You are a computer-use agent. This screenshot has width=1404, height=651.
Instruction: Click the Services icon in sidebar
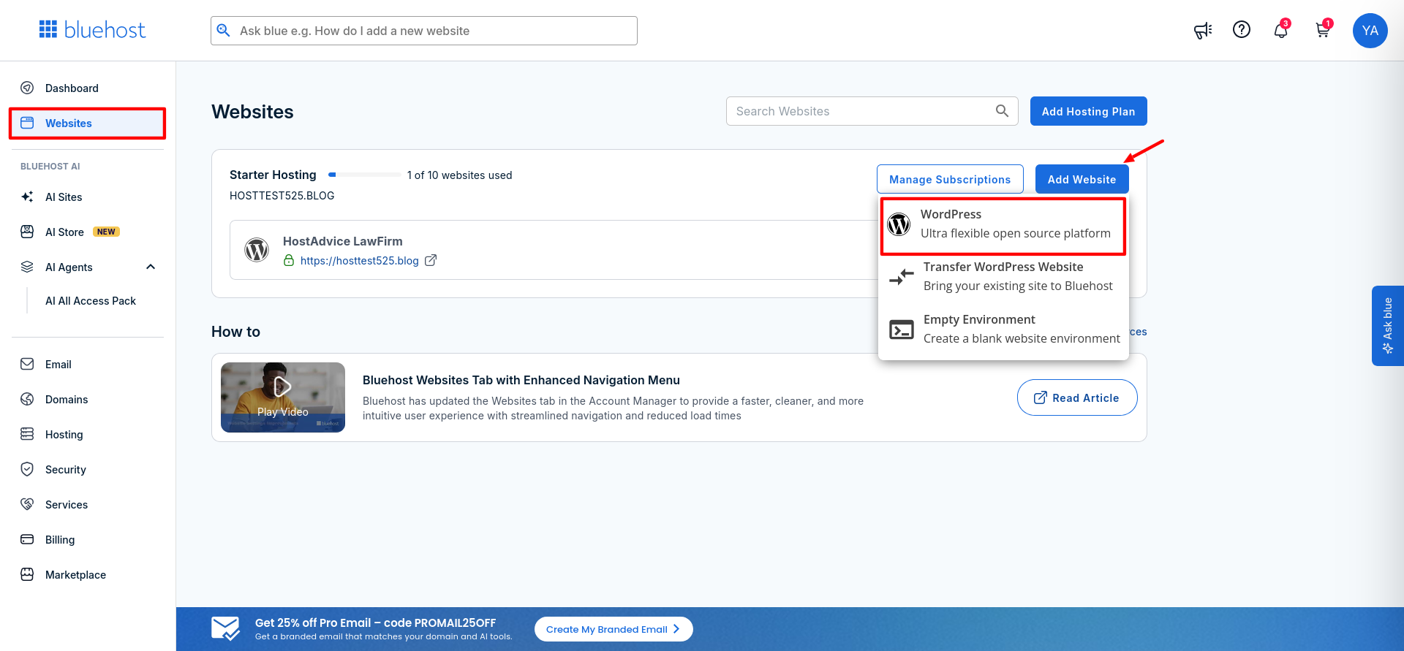point(27,504)
